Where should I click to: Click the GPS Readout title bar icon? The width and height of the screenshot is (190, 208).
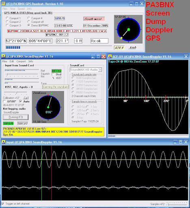[x=3, y=4]
